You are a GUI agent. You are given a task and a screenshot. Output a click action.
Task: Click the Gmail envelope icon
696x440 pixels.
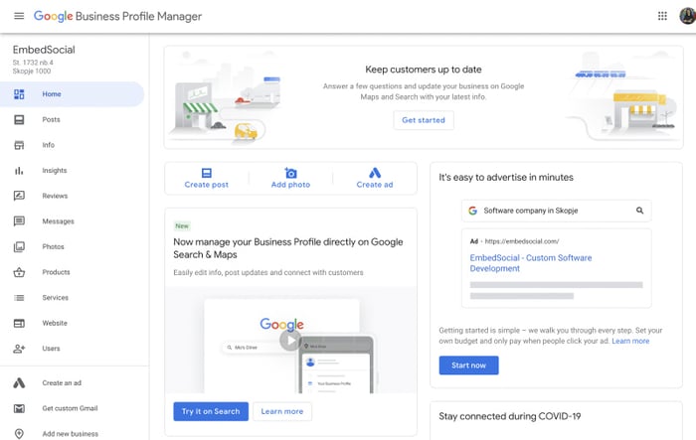point(19,408)
